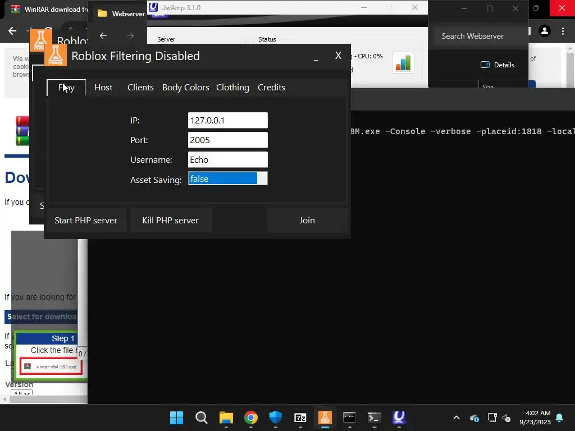Click the muted volume tray icon
Image resolution: width=575 pixels, height=431 pixels.
[507, 418]
